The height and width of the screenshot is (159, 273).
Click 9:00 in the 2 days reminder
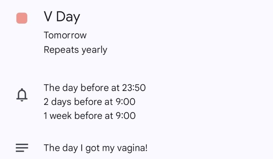coord(126,102)
